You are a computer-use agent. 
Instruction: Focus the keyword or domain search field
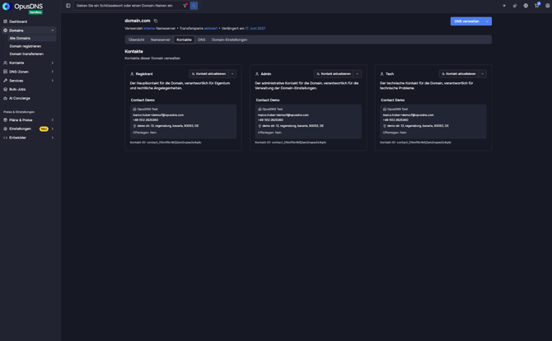tap(129, 6)
